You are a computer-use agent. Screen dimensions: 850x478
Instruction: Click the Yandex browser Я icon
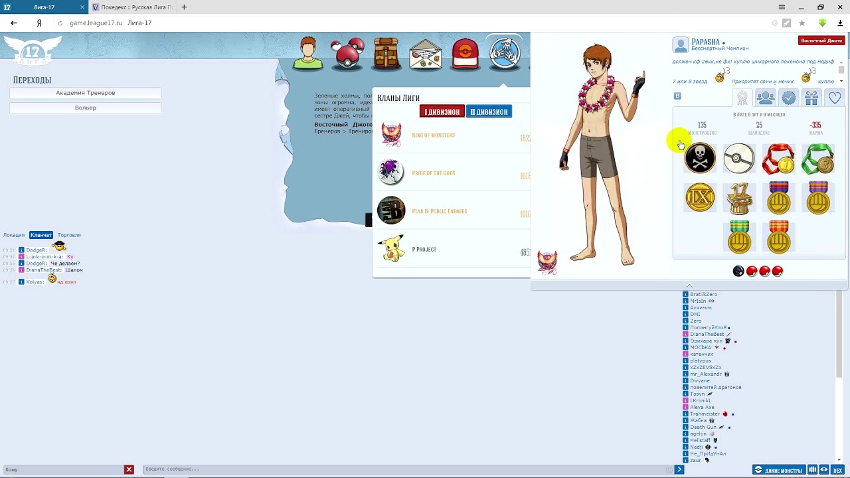pos(39,23)
